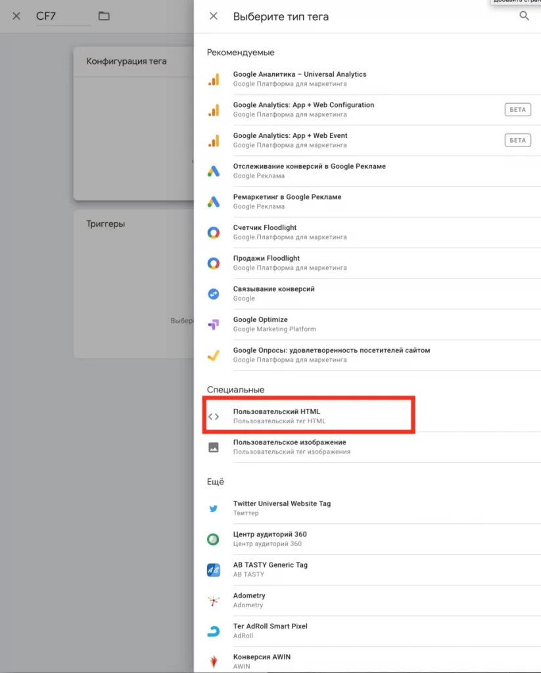Click Google Ads remarketing icon

click(x=214, y=202)
